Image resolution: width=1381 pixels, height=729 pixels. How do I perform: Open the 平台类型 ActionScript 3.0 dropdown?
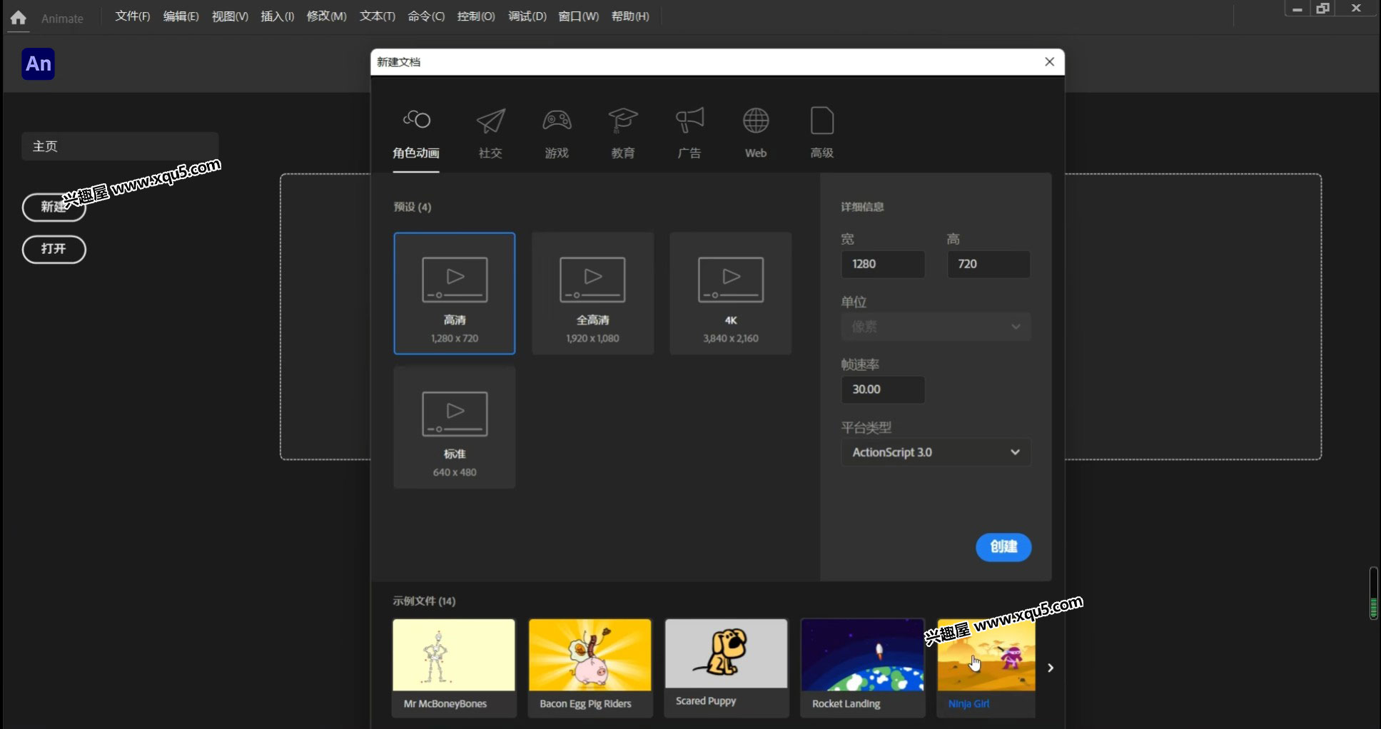[x=936, y=452]
